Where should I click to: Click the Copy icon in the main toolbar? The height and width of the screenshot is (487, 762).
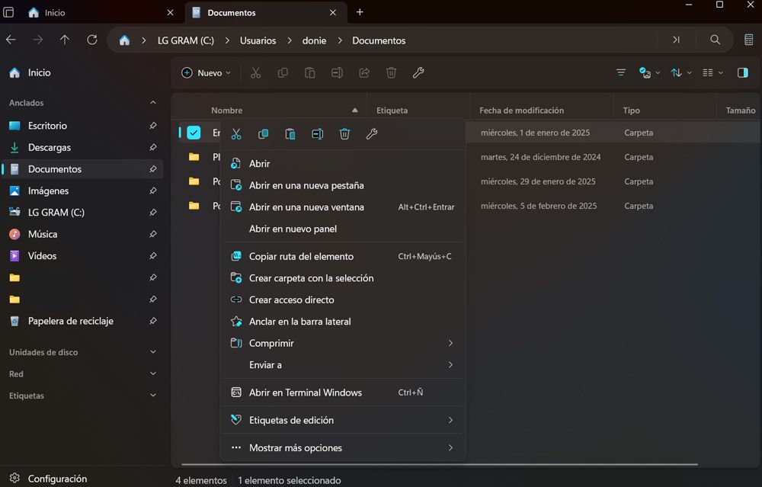(x=283, y=73)
